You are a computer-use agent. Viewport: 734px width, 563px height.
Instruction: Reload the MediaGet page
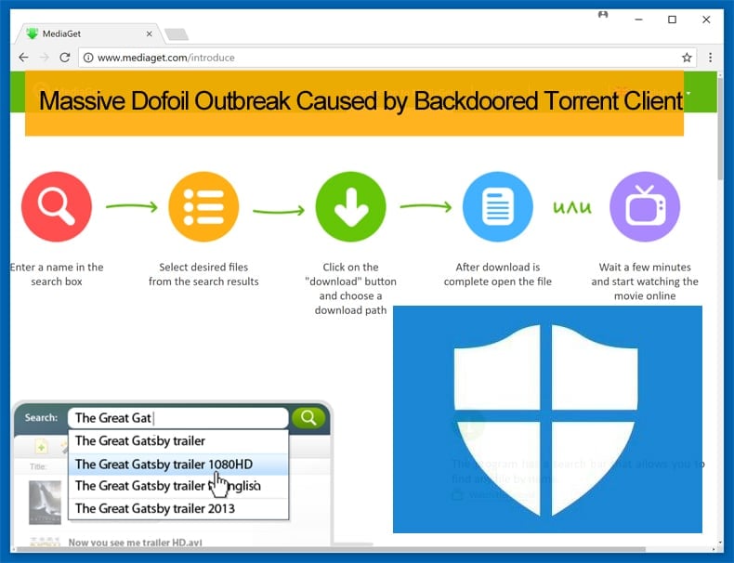point(65,58)
